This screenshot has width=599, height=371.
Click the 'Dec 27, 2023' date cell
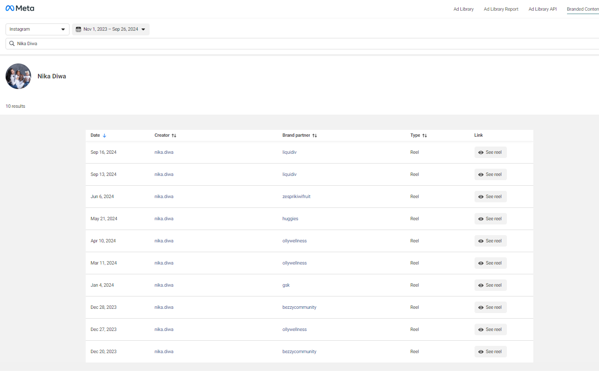click(104, 330)
